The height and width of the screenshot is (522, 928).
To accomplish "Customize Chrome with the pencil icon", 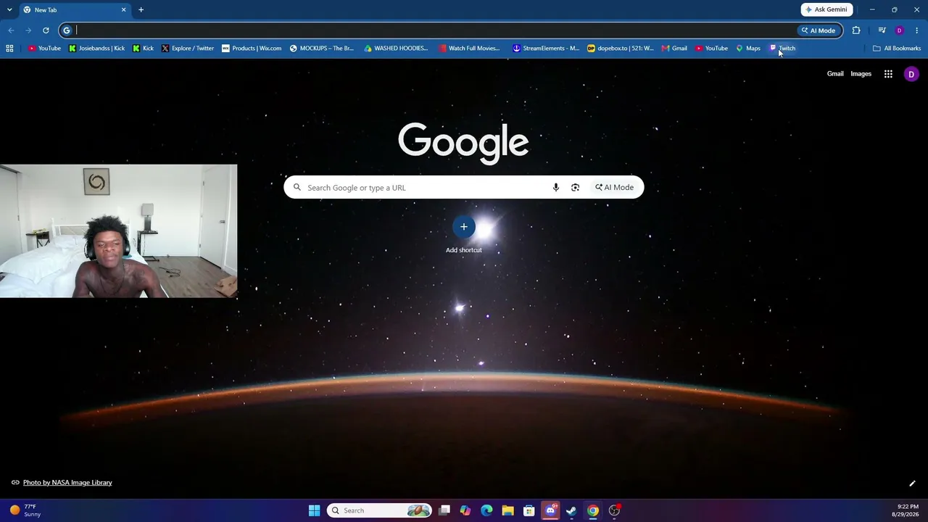I will [x=912, y=484].
